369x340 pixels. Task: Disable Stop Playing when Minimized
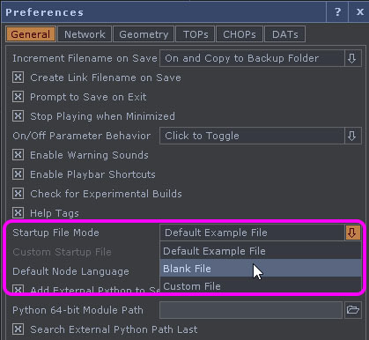[x=18, y=116]
